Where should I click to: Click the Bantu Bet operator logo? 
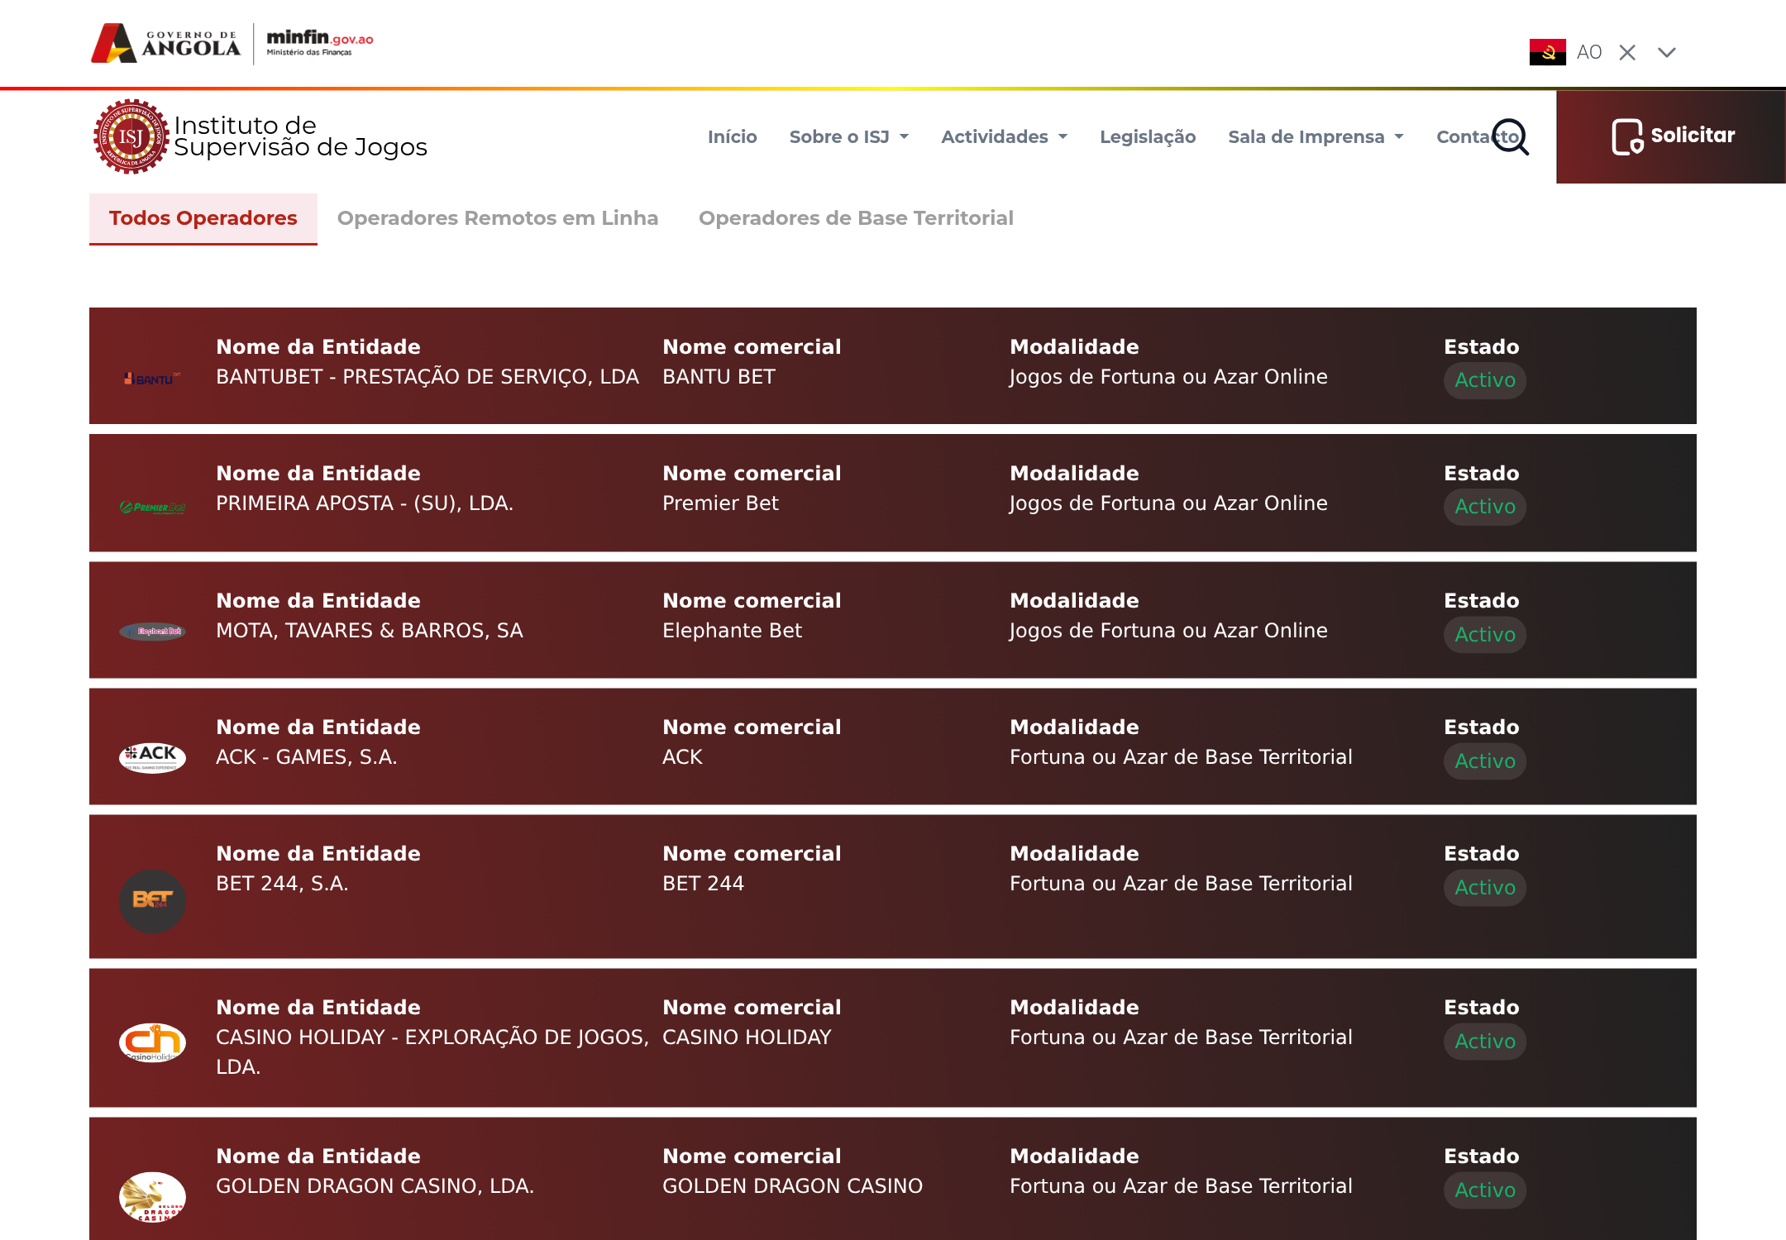click(152, 379)
